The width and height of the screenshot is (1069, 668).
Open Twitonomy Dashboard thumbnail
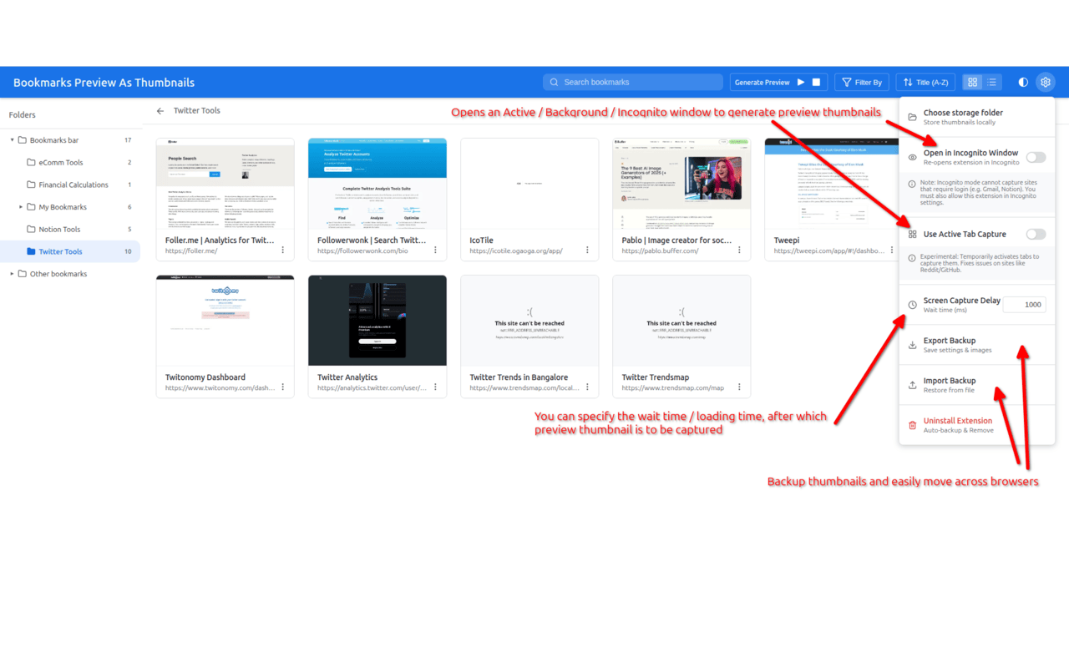225,321
